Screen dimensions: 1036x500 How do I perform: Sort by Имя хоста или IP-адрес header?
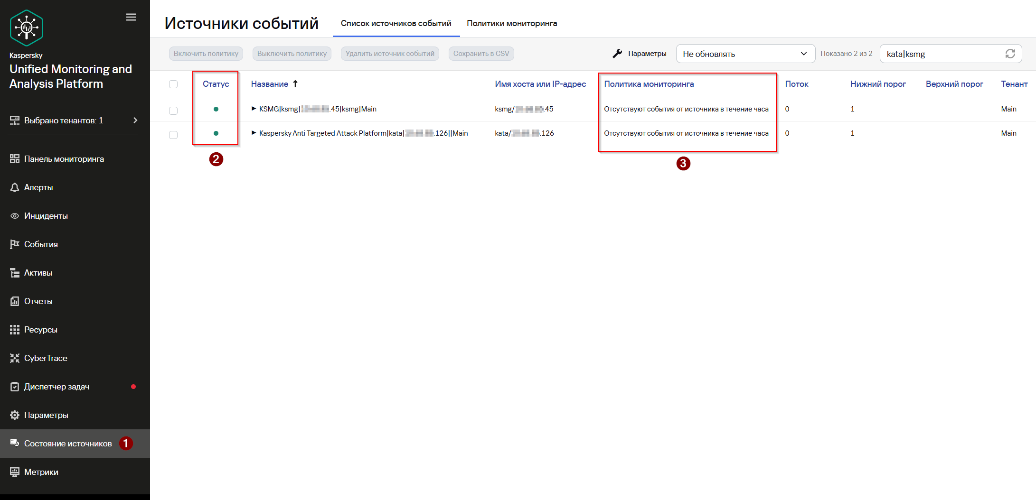(x=540, y=84)
